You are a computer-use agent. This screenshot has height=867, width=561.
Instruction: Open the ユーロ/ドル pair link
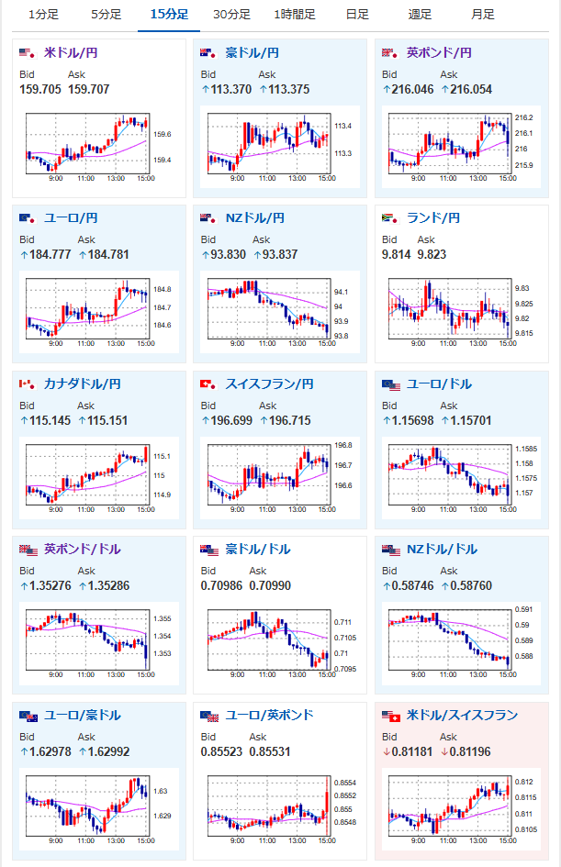(x=439, y=383)
